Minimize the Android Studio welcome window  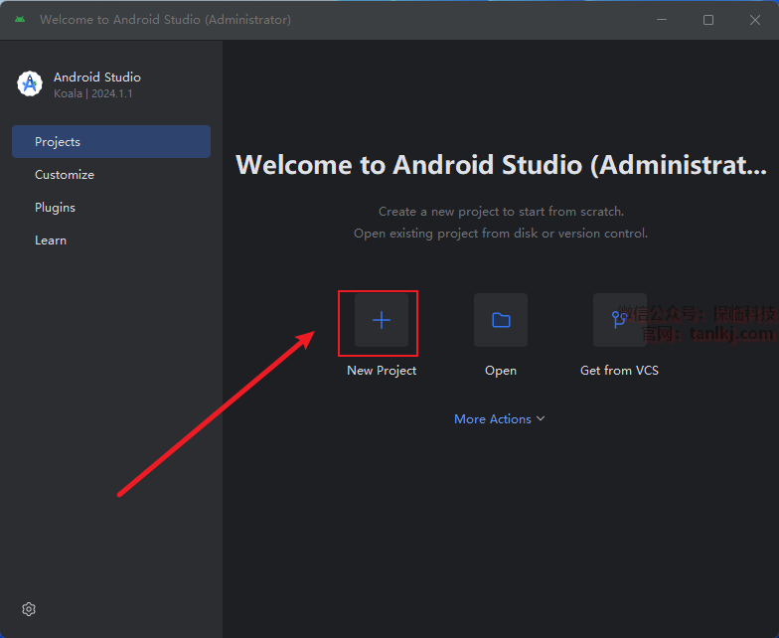[x=663, y=20]
